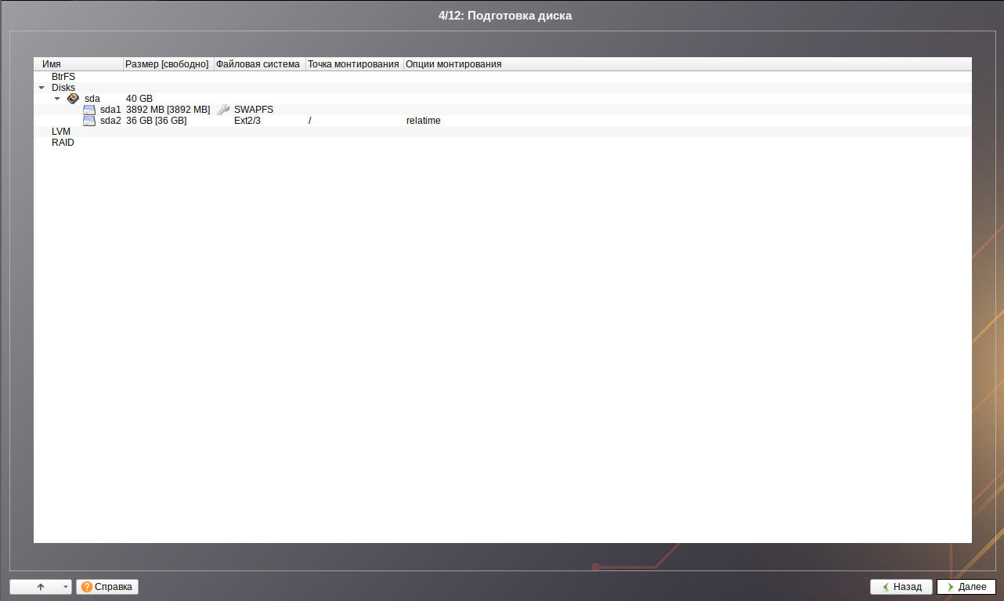Sort by the Имя column header
1004x601 pixels.
[x=78, y=64]
